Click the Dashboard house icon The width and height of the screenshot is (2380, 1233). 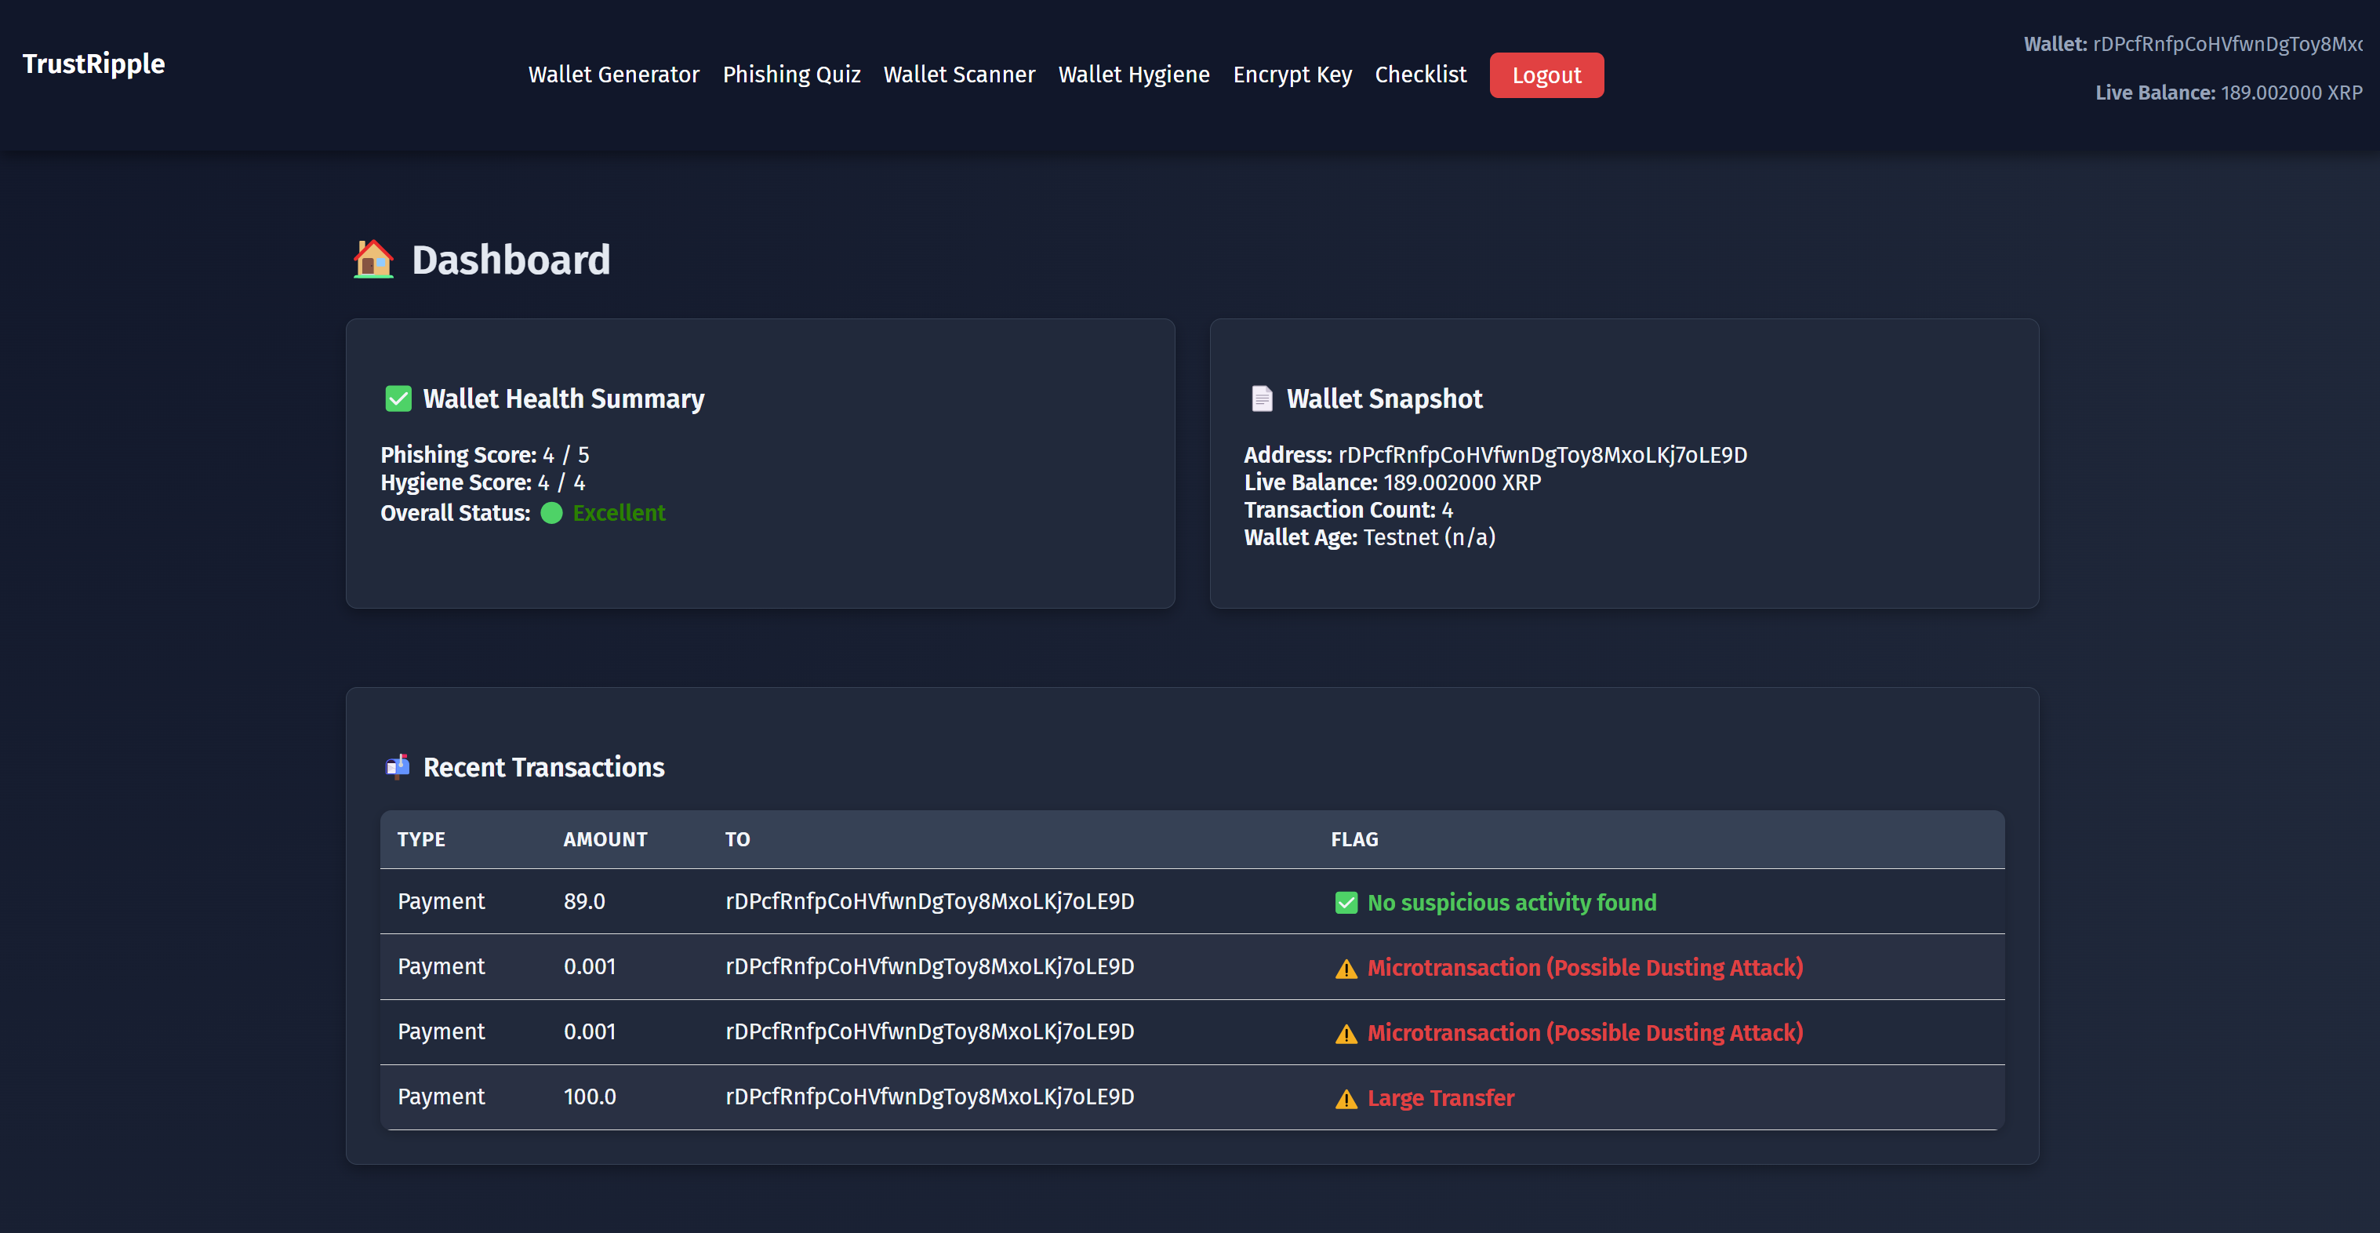tap(373, 260)
